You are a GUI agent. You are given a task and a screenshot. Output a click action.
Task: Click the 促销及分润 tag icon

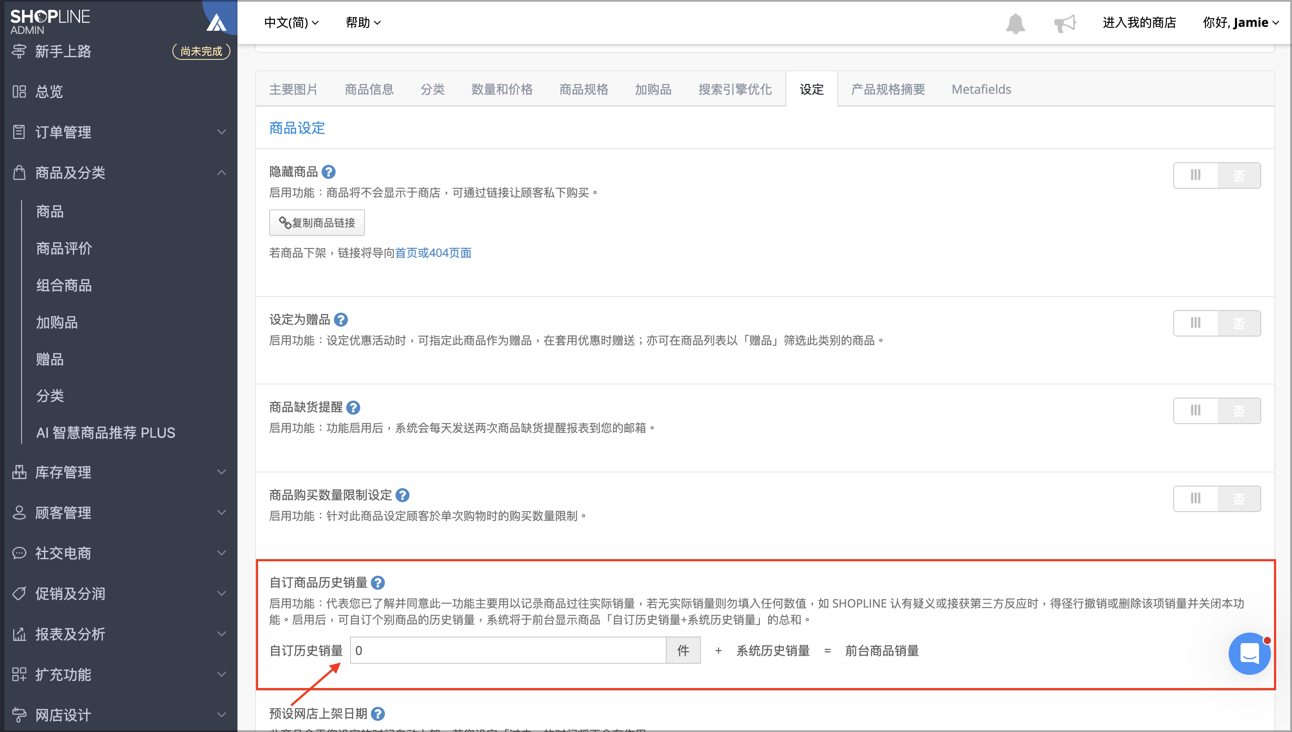tap(19, 593)
